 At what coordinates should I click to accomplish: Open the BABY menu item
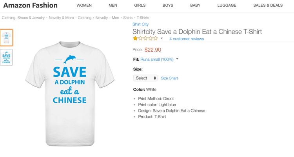tap(195, 5)
